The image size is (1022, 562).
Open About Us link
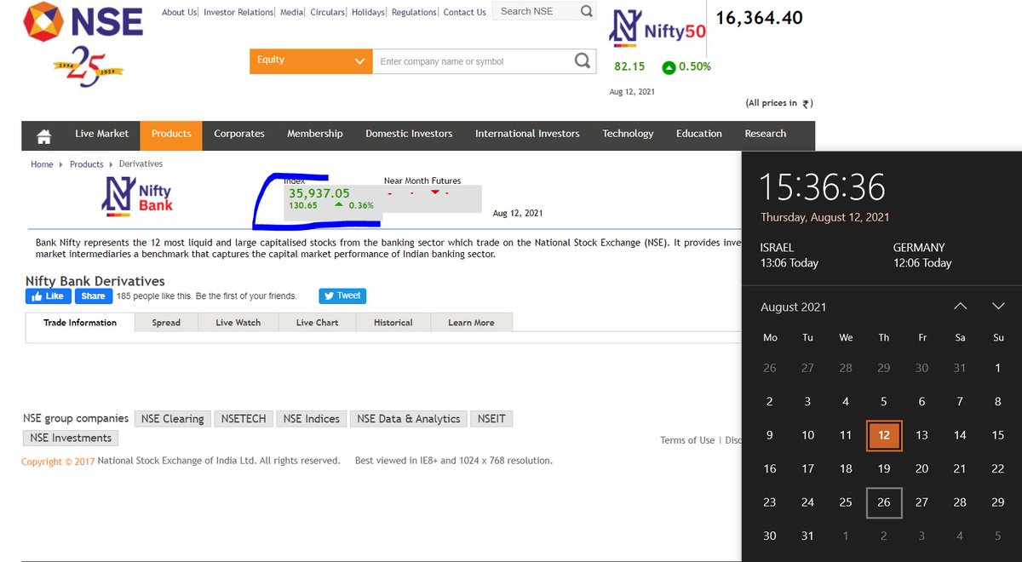(179, 12)
